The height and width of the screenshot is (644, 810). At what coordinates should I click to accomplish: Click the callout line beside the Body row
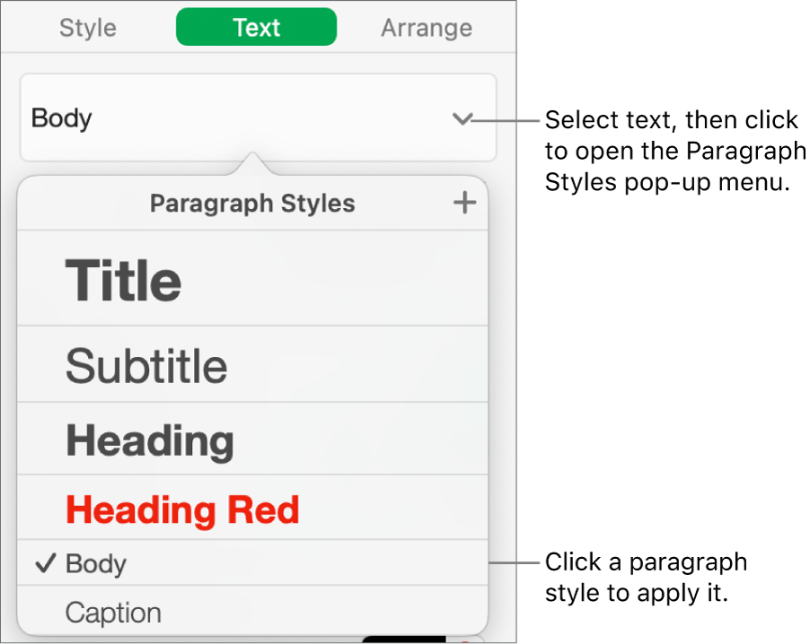(x=513, y=564)
